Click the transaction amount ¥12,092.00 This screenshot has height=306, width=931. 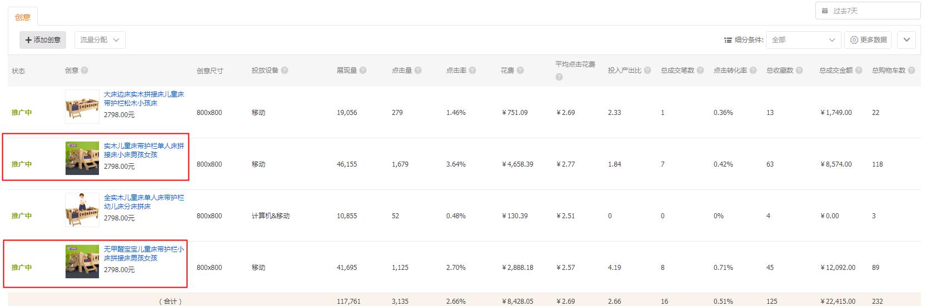[838, 268]
